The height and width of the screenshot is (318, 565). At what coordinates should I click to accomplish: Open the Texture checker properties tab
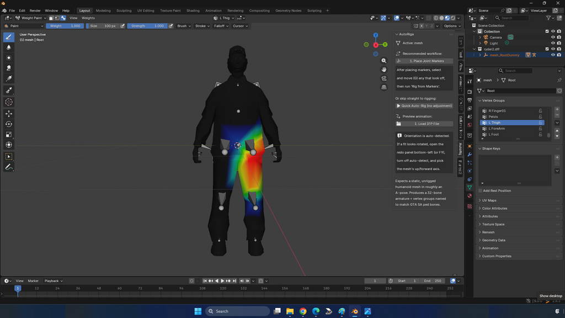click(x=470, y=206)
